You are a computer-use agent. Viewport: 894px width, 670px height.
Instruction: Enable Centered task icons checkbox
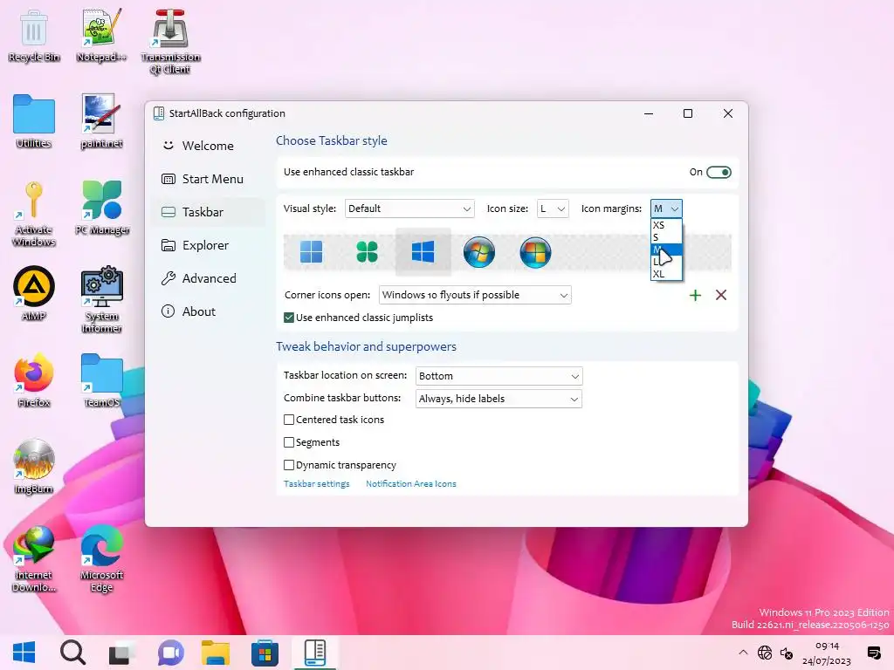pos(289,420)
